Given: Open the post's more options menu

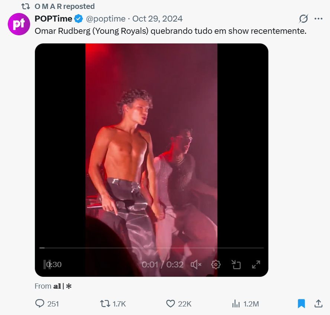Looking at the screenshot, I should pyautogui.click(x=318, y=19).
